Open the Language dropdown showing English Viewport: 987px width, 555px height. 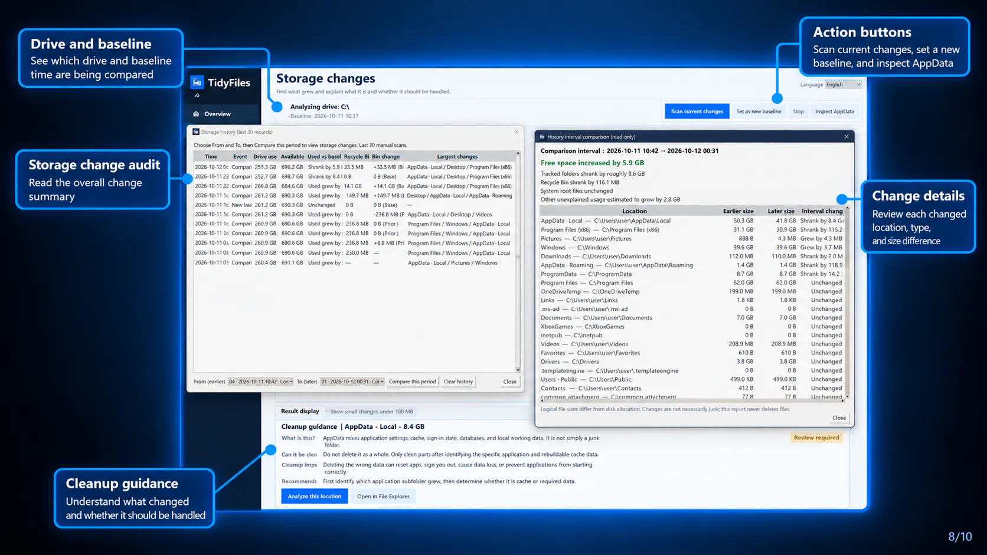[843, 84]
